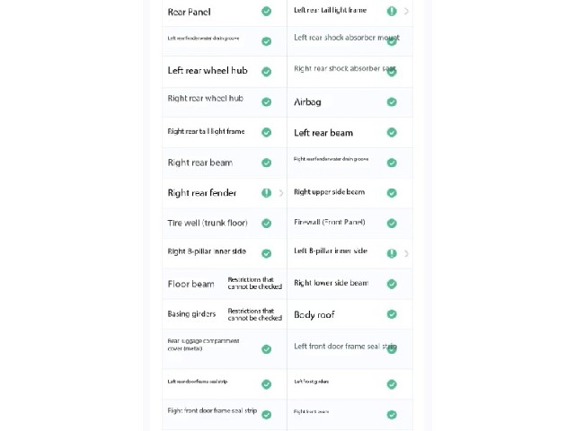This screenshot has width=575, height=431.
Task: Click the check mark beside Left rear beam
Action: tap(392, 132)
